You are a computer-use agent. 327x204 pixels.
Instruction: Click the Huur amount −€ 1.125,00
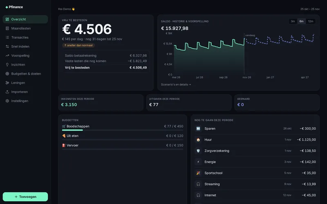pyautogui.click(x=306, y=140)
